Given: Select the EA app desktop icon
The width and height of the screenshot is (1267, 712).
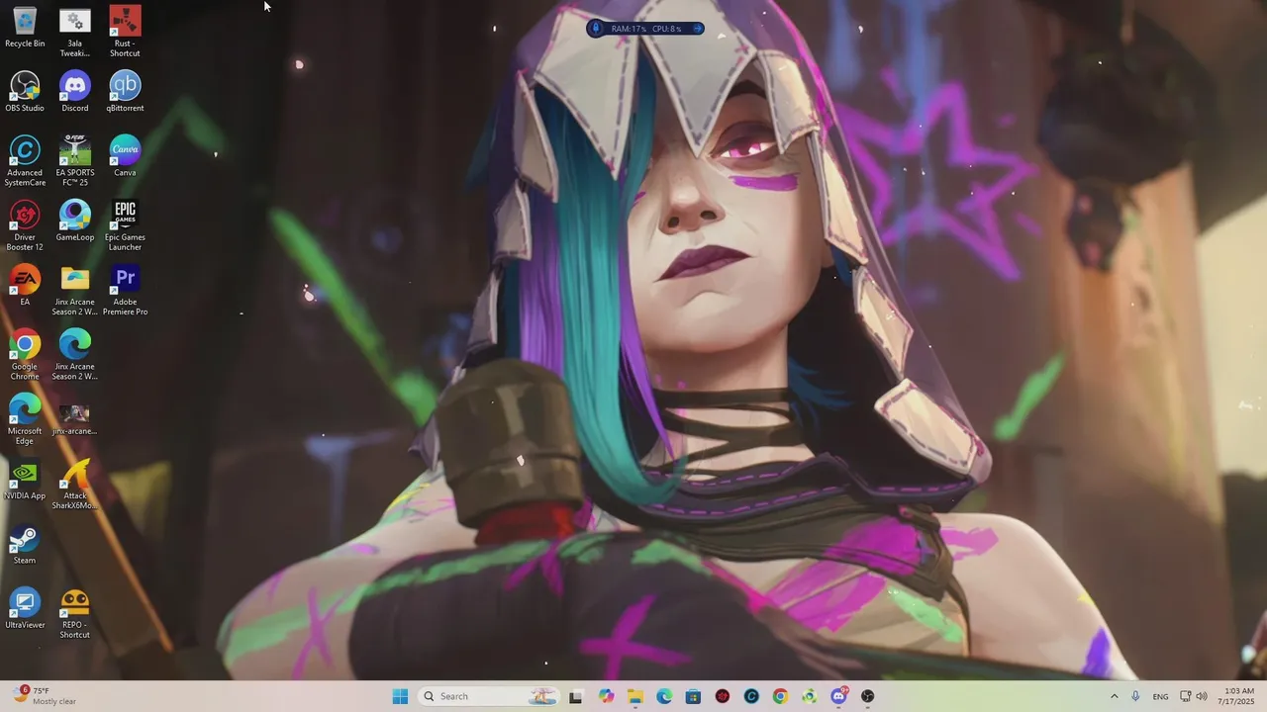Looking at the screenshot, I should click(x=25, y=285).
